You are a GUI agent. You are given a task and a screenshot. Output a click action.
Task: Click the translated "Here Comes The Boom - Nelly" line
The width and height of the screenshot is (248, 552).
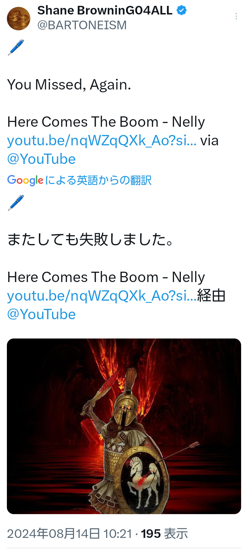106,277
